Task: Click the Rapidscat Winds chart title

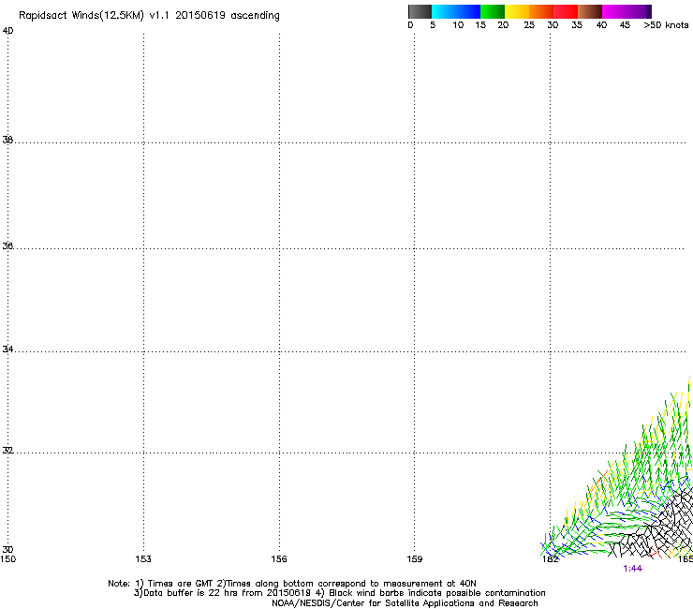Action: pyautogui.click(x=149, y=16)
